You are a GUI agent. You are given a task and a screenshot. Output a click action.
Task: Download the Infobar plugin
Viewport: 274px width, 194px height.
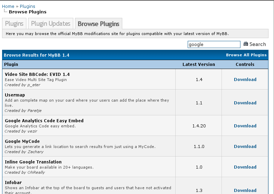[x=245, y=190]
